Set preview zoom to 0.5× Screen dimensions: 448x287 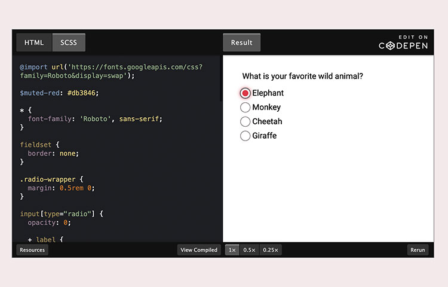coord(248,250)
